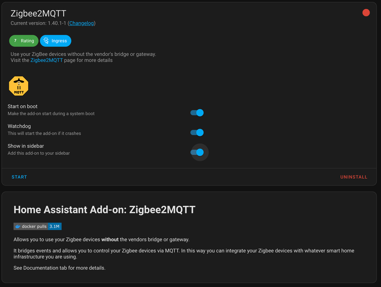The image size is (381, 287).
Task: Click the docker pulls 3.1M badge
Action: pyautogui.click(x=37, y=226)
